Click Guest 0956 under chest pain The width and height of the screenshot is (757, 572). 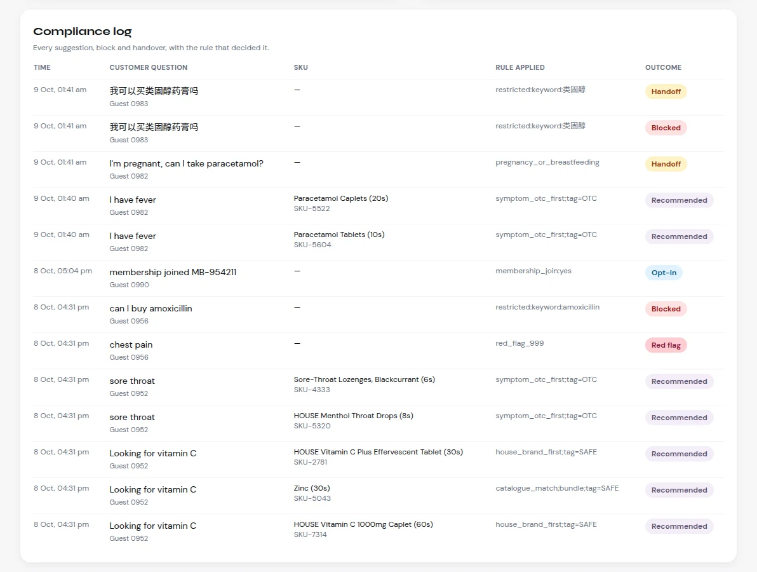129,357
